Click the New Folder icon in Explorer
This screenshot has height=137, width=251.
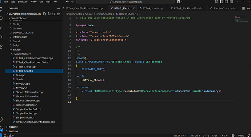click(49, 14)
